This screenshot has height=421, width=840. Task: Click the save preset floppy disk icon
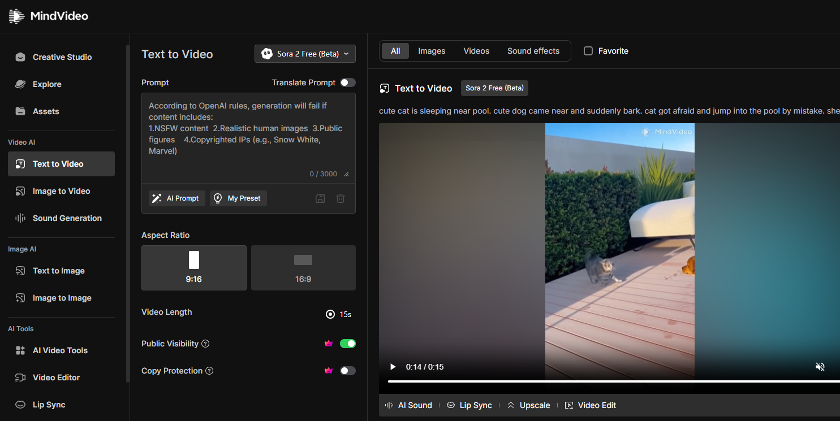click(320, 198)
